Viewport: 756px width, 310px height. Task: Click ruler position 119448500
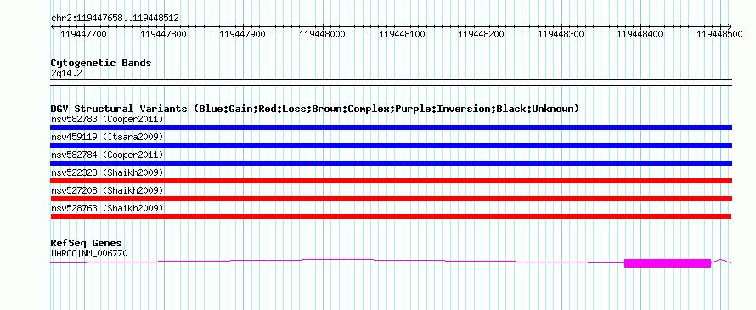(x=719, y=34)
